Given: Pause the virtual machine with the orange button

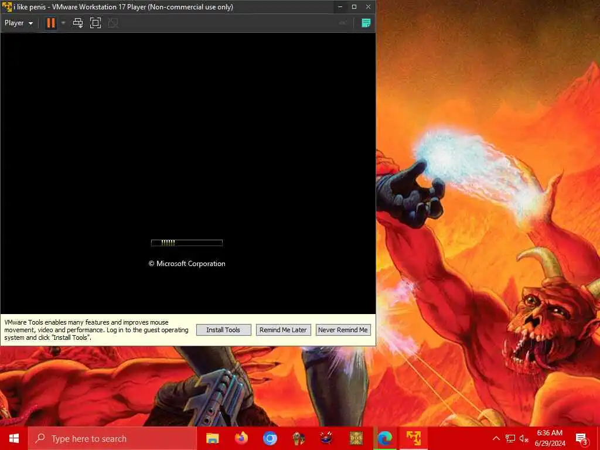Looking at the screenshot, I should 51,23.
